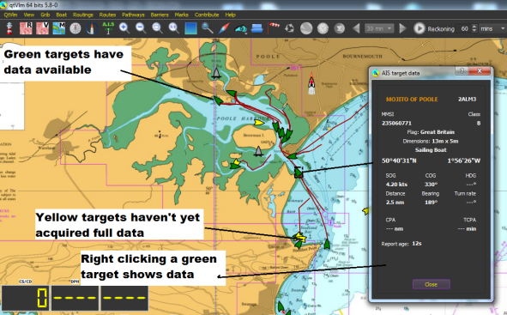Click the lighthouse icon in the toolbar
The height and width of the screenshot is (315, 507).
click(9, 28)
